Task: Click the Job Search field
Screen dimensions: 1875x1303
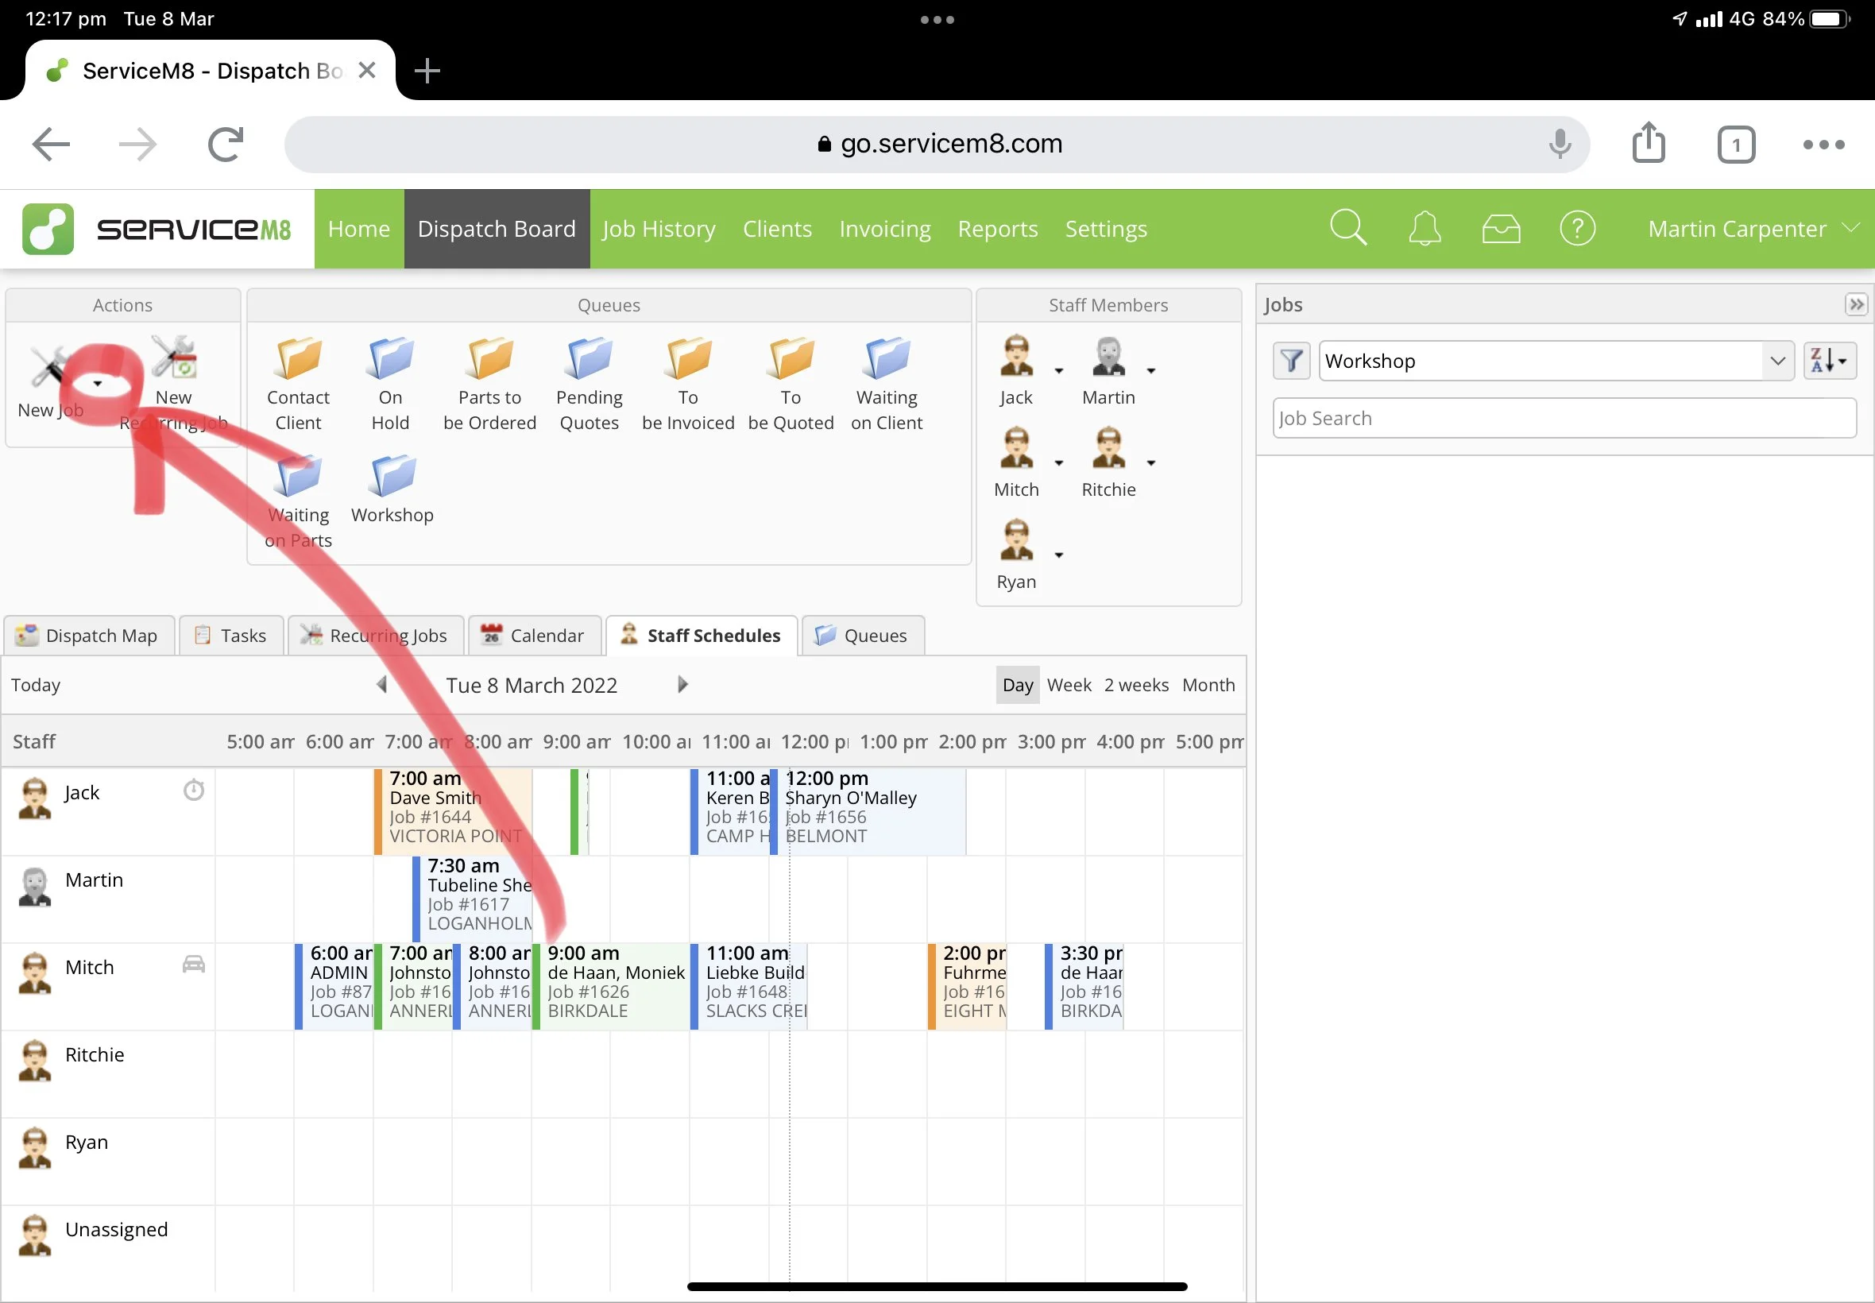Action: click(1564, 419)
